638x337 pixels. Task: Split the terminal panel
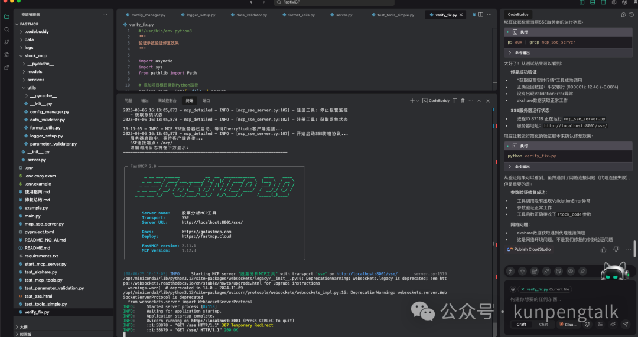point(455,101)
